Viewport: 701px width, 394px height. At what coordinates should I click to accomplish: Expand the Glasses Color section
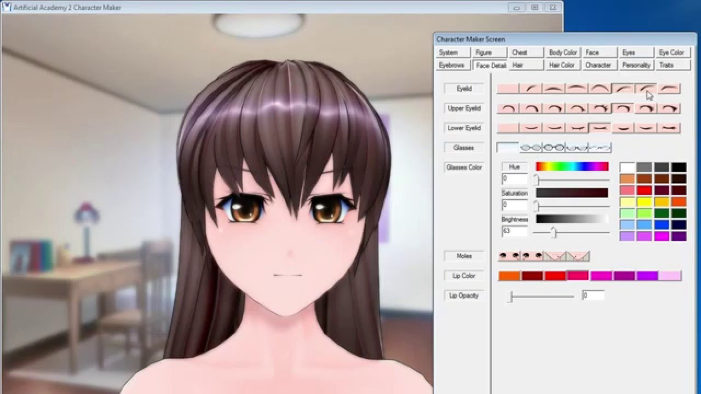[x=464, y=167]
